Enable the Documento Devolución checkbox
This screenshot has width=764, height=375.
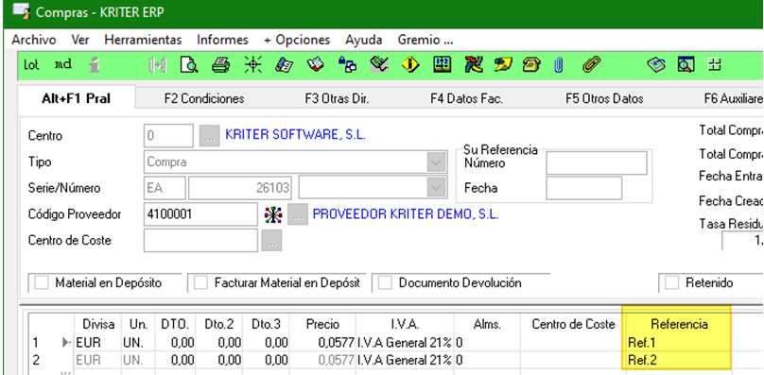coord(385,283)
